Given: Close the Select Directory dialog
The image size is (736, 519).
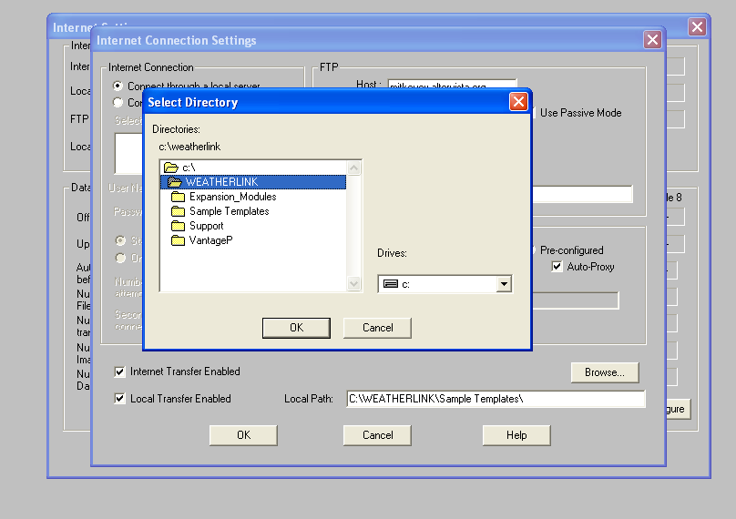Looking at the screenshot, I should pos(518,102).
